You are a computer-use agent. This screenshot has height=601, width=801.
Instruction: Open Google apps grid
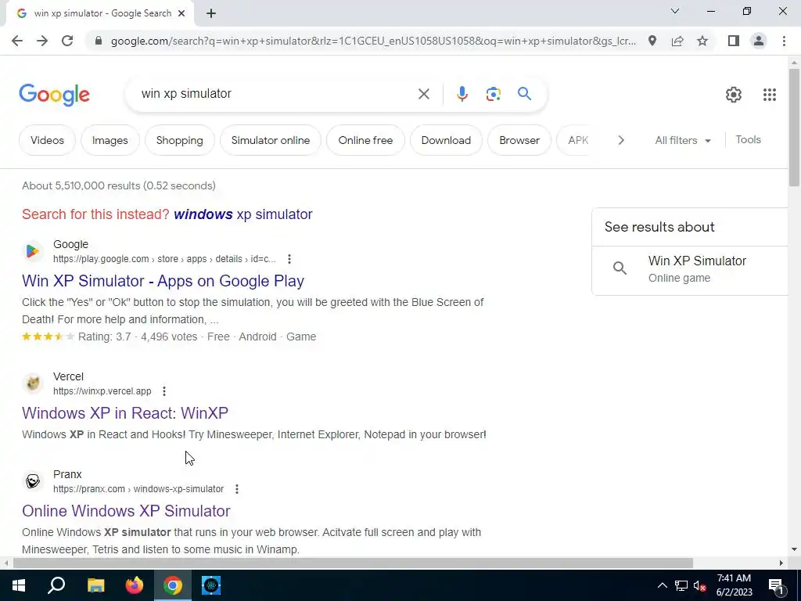tap(770, 95)
